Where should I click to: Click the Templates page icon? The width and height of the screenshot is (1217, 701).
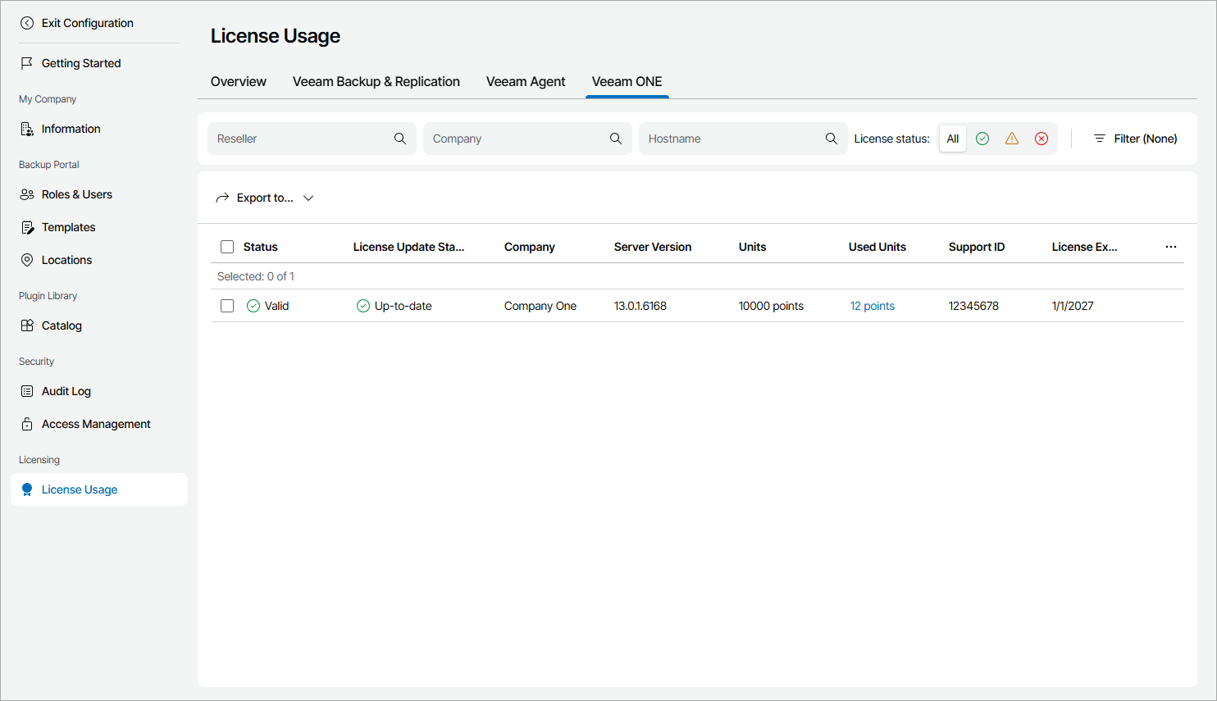point(27,227)
